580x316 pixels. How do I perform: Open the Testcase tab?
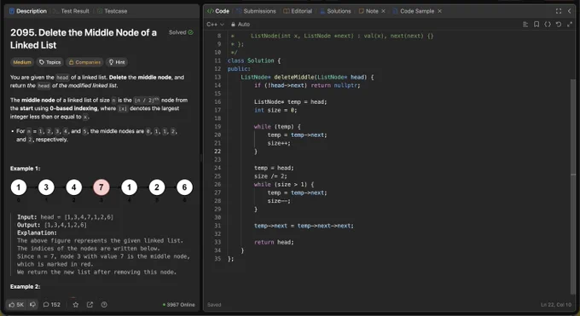(112, 11)
